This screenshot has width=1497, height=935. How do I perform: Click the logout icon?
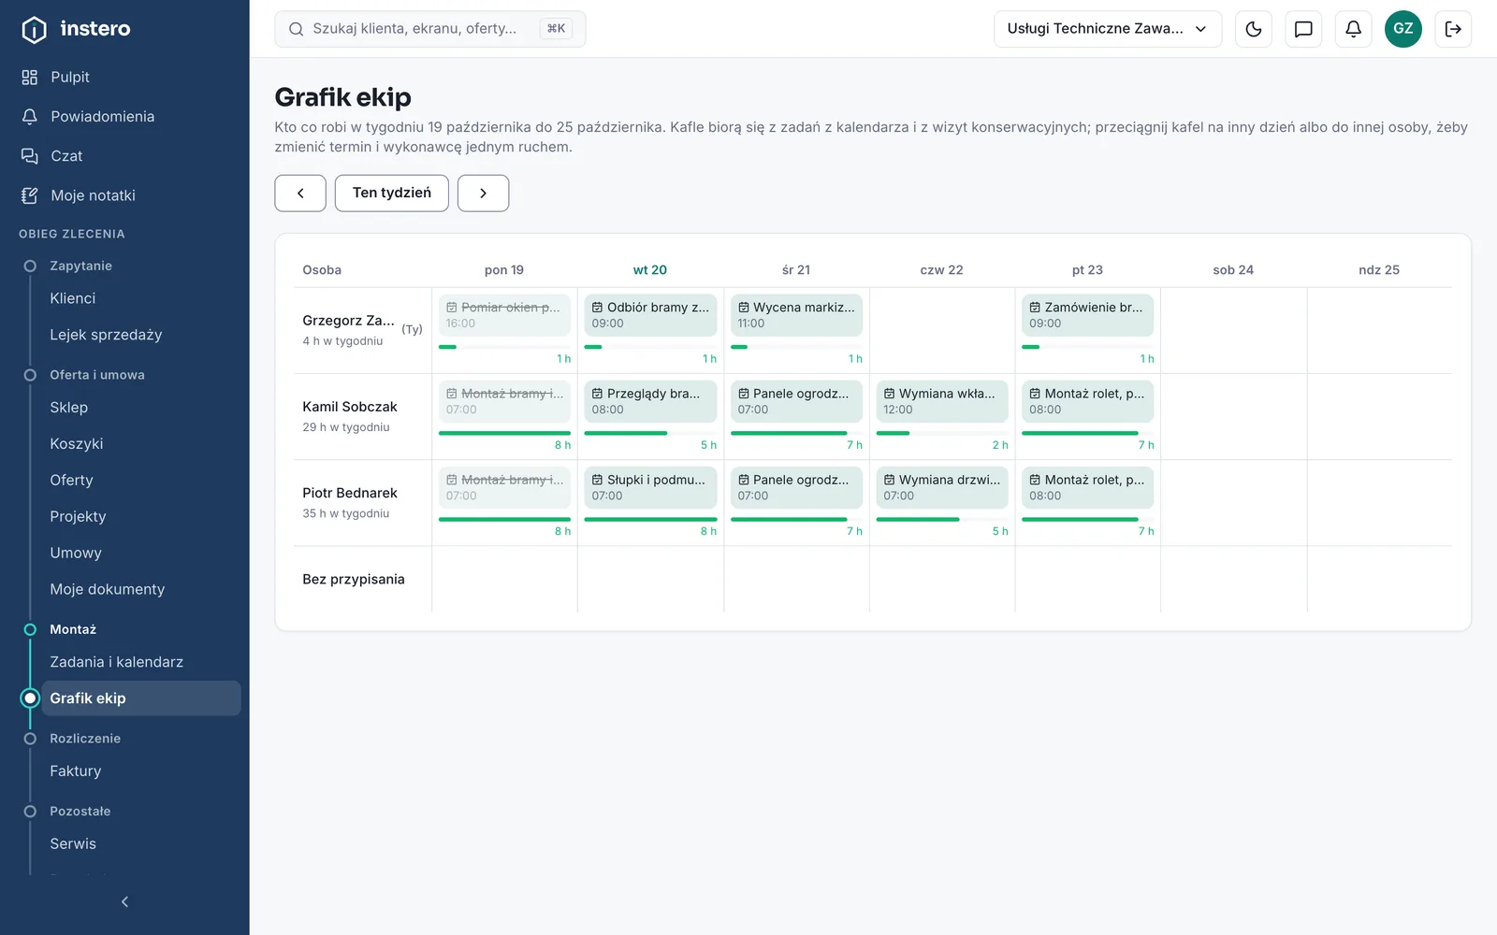1453,29
